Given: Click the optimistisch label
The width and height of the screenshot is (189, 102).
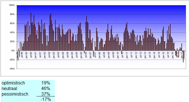Looking at the screenshot, I should (13, 83).
